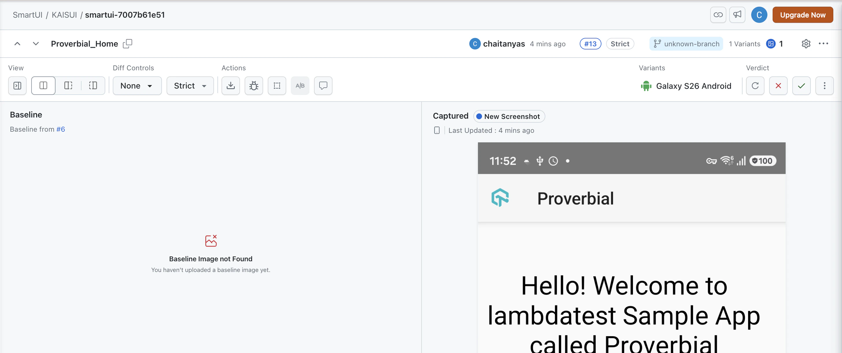Add a comment with speech bubble icon
The image size is (842, 353).
point(323,86)
